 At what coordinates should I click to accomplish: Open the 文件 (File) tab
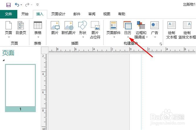9,14
